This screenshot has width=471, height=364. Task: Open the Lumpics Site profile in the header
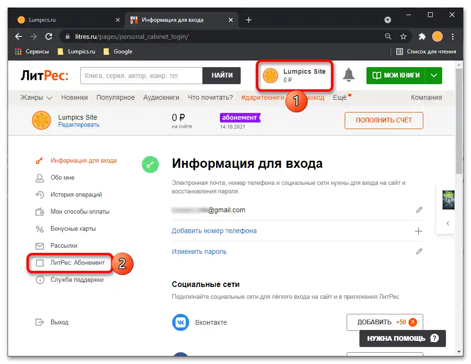[294, 75]
